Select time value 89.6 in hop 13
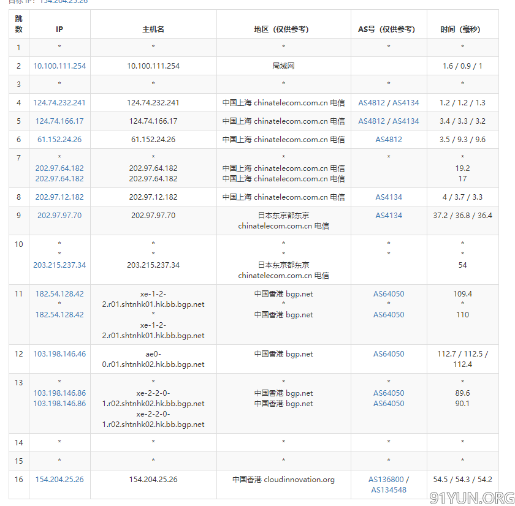The height and width of the screenshot is (506, 515). (462, 393)
